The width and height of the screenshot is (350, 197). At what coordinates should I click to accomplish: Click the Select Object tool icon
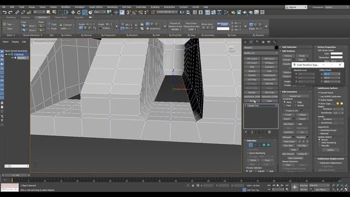point(48,13)
